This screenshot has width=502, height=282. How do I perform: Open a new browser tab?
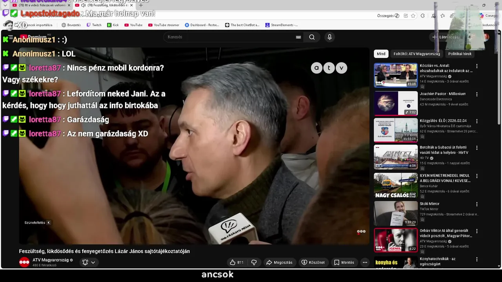[141, 5]
